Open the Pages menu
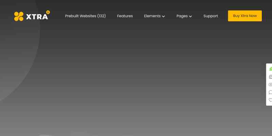272x136 pixels. pyautogui.click(x=182, y=16)
